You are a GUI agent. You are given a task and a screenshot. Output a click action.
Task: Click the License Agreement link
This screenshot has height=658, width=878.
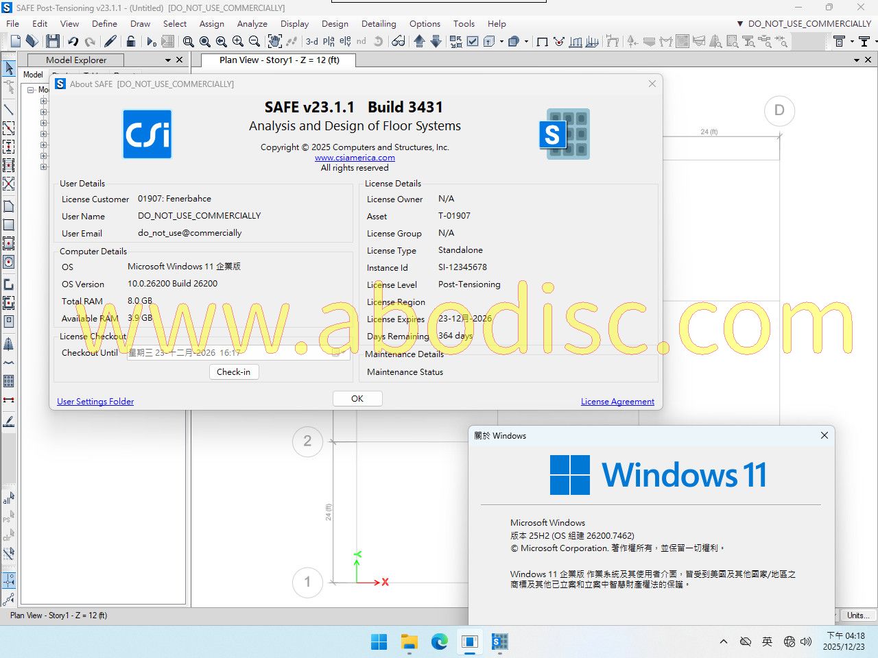617,402
